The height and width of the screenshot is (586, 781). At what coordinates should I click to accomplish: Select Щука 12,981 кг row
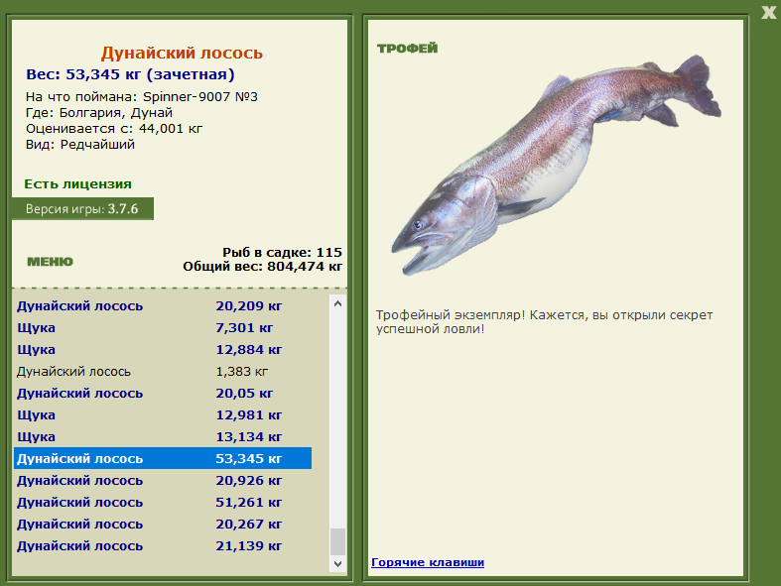[163, 414]
